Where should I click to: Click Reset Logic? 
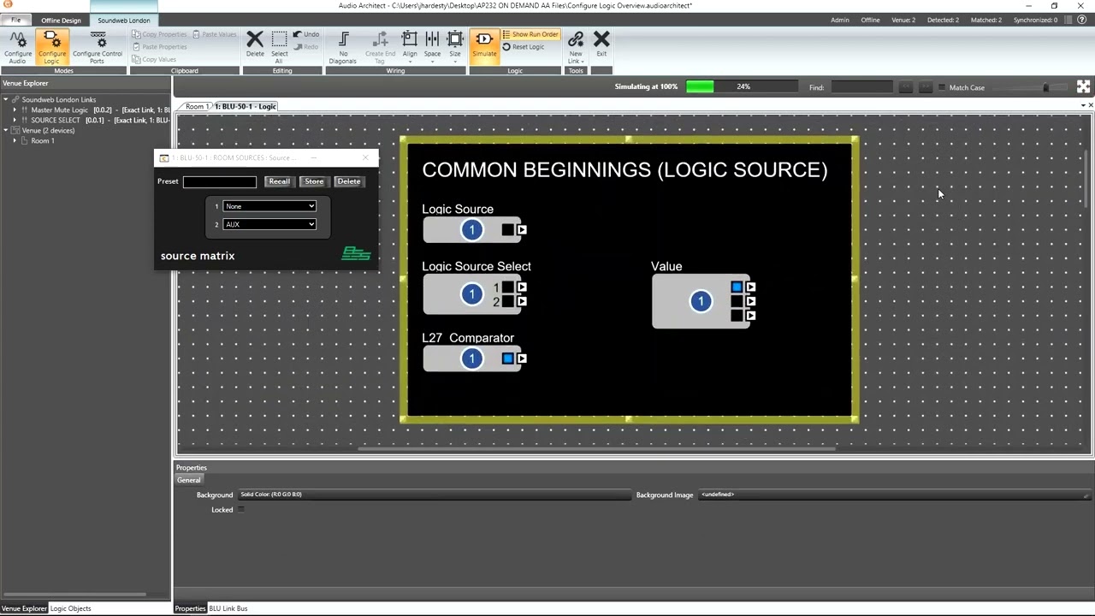(524, 47)
